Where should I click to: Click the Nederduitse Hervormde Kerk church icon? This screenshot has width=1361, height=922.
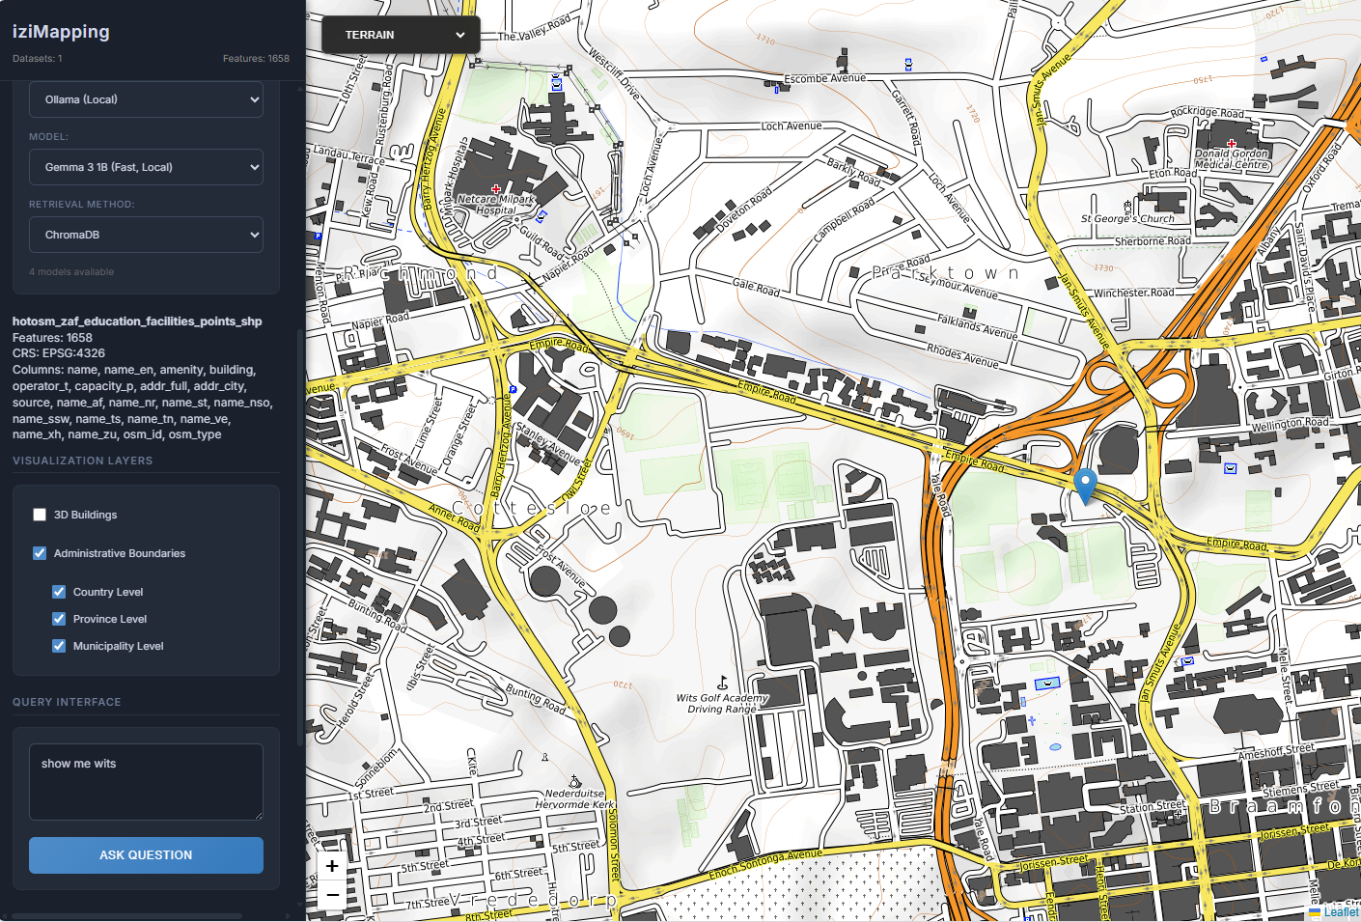pyautogui.click(x=575, y=781)
